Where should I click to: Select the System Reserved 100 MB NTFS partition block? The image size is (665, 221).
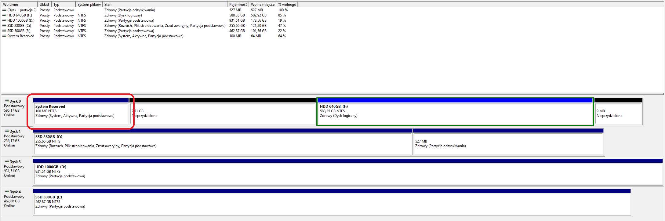81,111
